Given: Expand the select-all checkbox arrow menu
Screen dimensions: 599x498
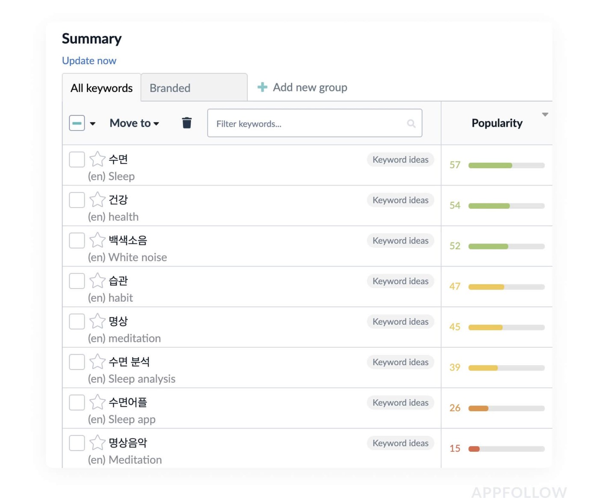Looking at the screenshot, I should (x=92, y=124).
